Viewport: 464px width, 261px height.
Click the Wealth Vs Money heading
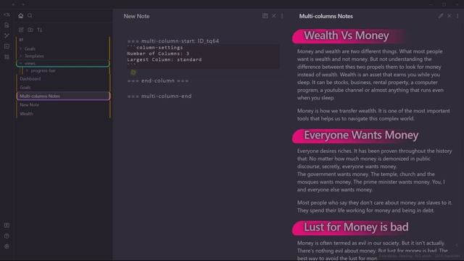347,36
